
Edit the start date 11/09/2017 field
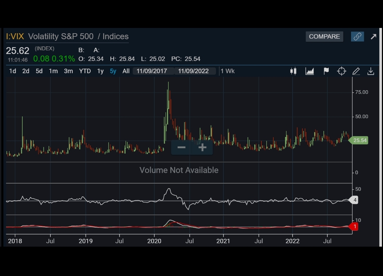pyautogui.click(x=154, y=71)
